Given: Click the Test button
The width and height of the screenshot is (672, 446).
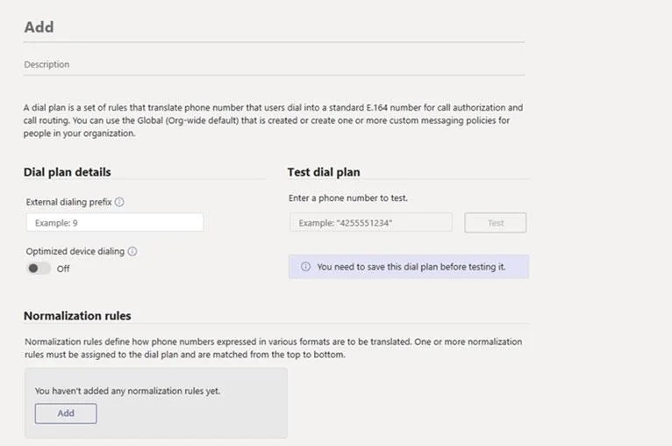Looking at the screenshot, I should [x=496, y=223].
